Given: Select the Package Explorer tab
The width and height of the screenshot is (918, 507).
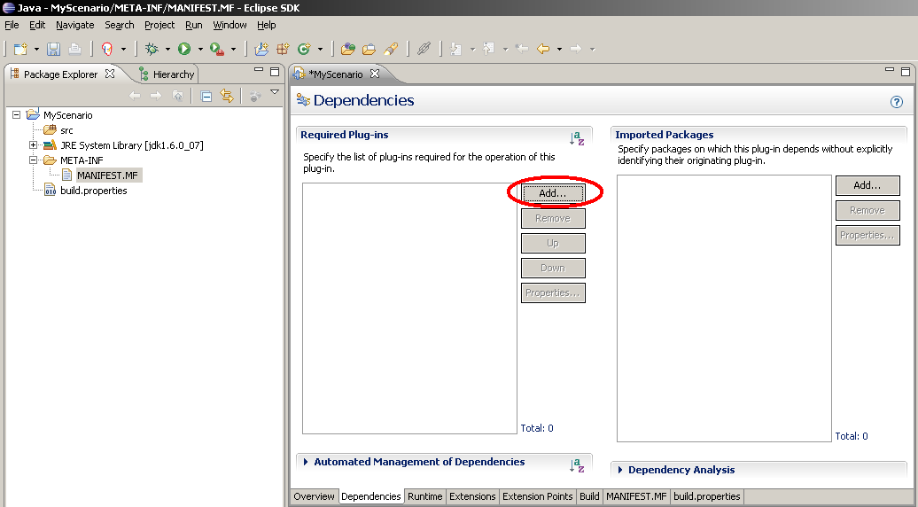Looking at the screenshot, I should [x=61, y=74].
